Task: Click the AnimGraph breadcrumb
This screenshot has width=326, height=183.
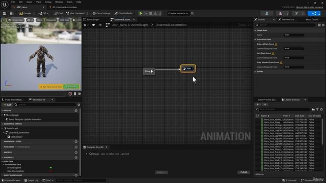Action: 139,25
